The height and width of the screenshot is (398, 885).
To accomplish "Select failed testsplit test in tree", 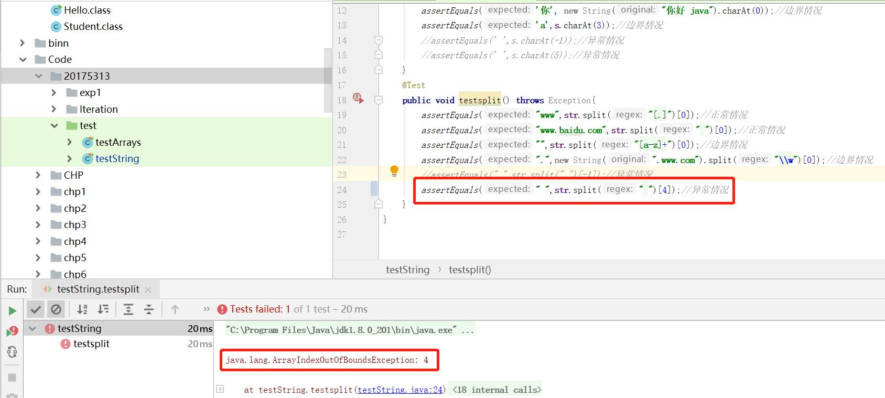I will pyautogui.click(x=91, y=343).
